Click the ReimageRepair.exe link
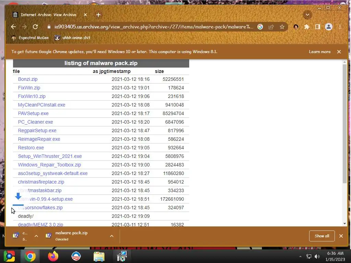Screen dimensions: 351x263 [x=39, y=139]
